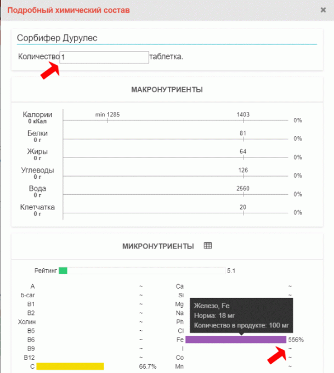Viewport: 334px width, 373px height.
Task: Select the Жиры row label
Action: 38,152
